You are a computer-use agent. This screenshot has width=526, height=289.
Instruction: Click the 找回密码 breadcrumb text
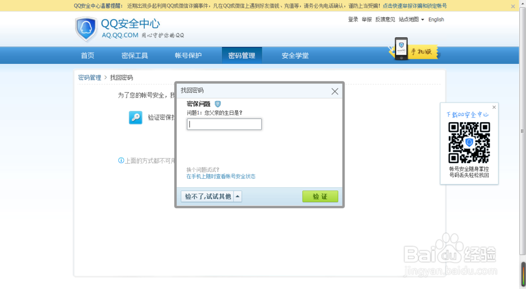122,78
